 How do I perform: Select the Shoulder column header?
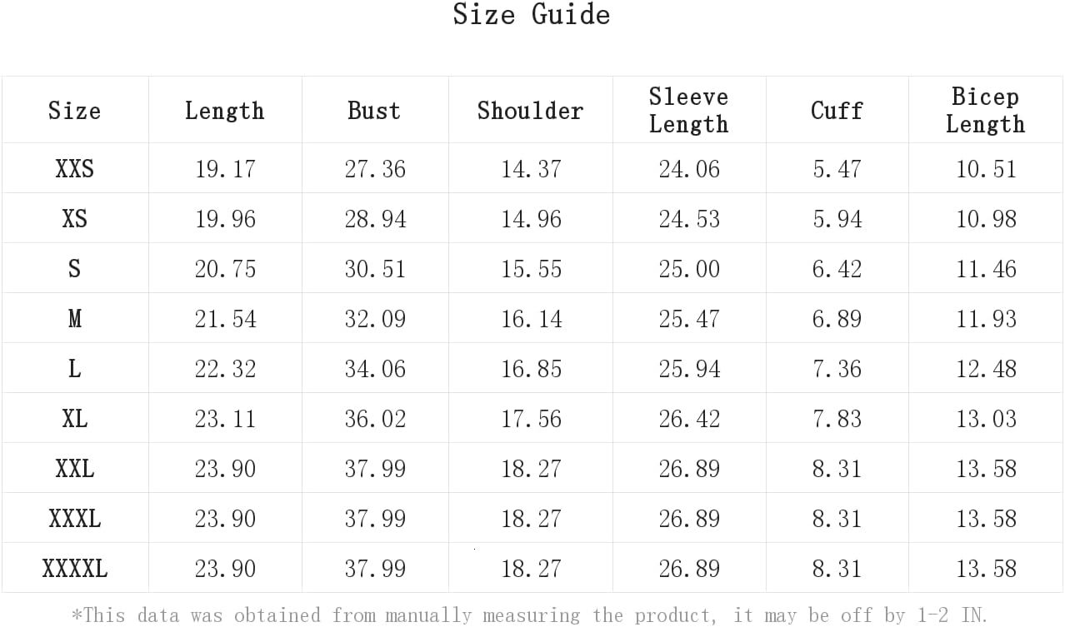(x=530, y=111)
